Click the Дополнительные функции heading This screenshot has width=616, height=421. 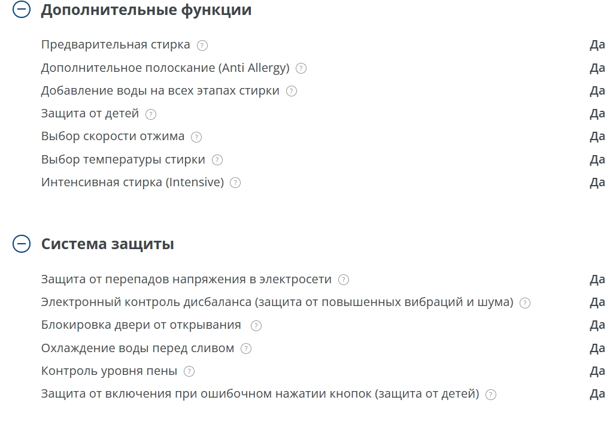coord(146,10)
